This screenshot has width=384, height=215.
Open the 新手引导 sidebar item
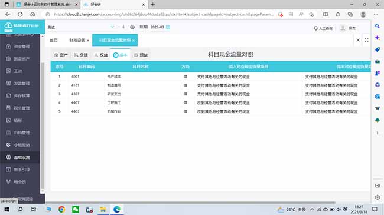[18, 170]
